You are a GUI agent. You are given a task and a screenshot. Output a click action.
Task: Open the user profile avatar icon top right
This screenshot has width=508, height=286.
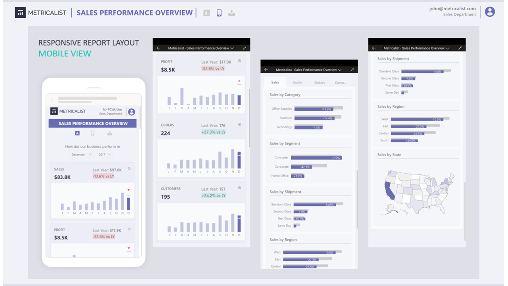pyautogui.click(x=490, y=12)
